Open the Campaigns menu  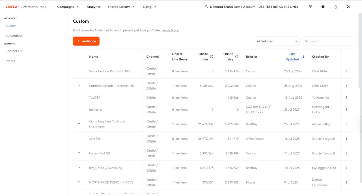68,7
